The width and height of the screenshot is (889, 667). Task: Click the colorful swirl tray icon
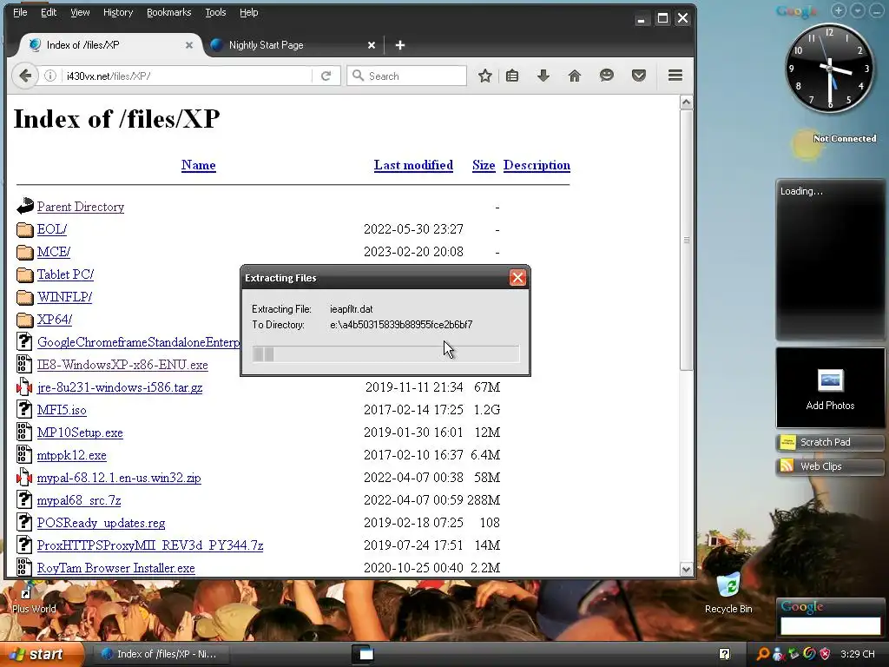809,654
